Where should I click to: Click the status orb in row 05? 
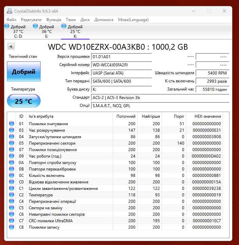[x=12, y=143]
